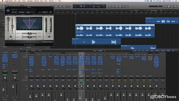
Task: Toggle the S1 Imager plugin power button
Action: tap(8, 11)
